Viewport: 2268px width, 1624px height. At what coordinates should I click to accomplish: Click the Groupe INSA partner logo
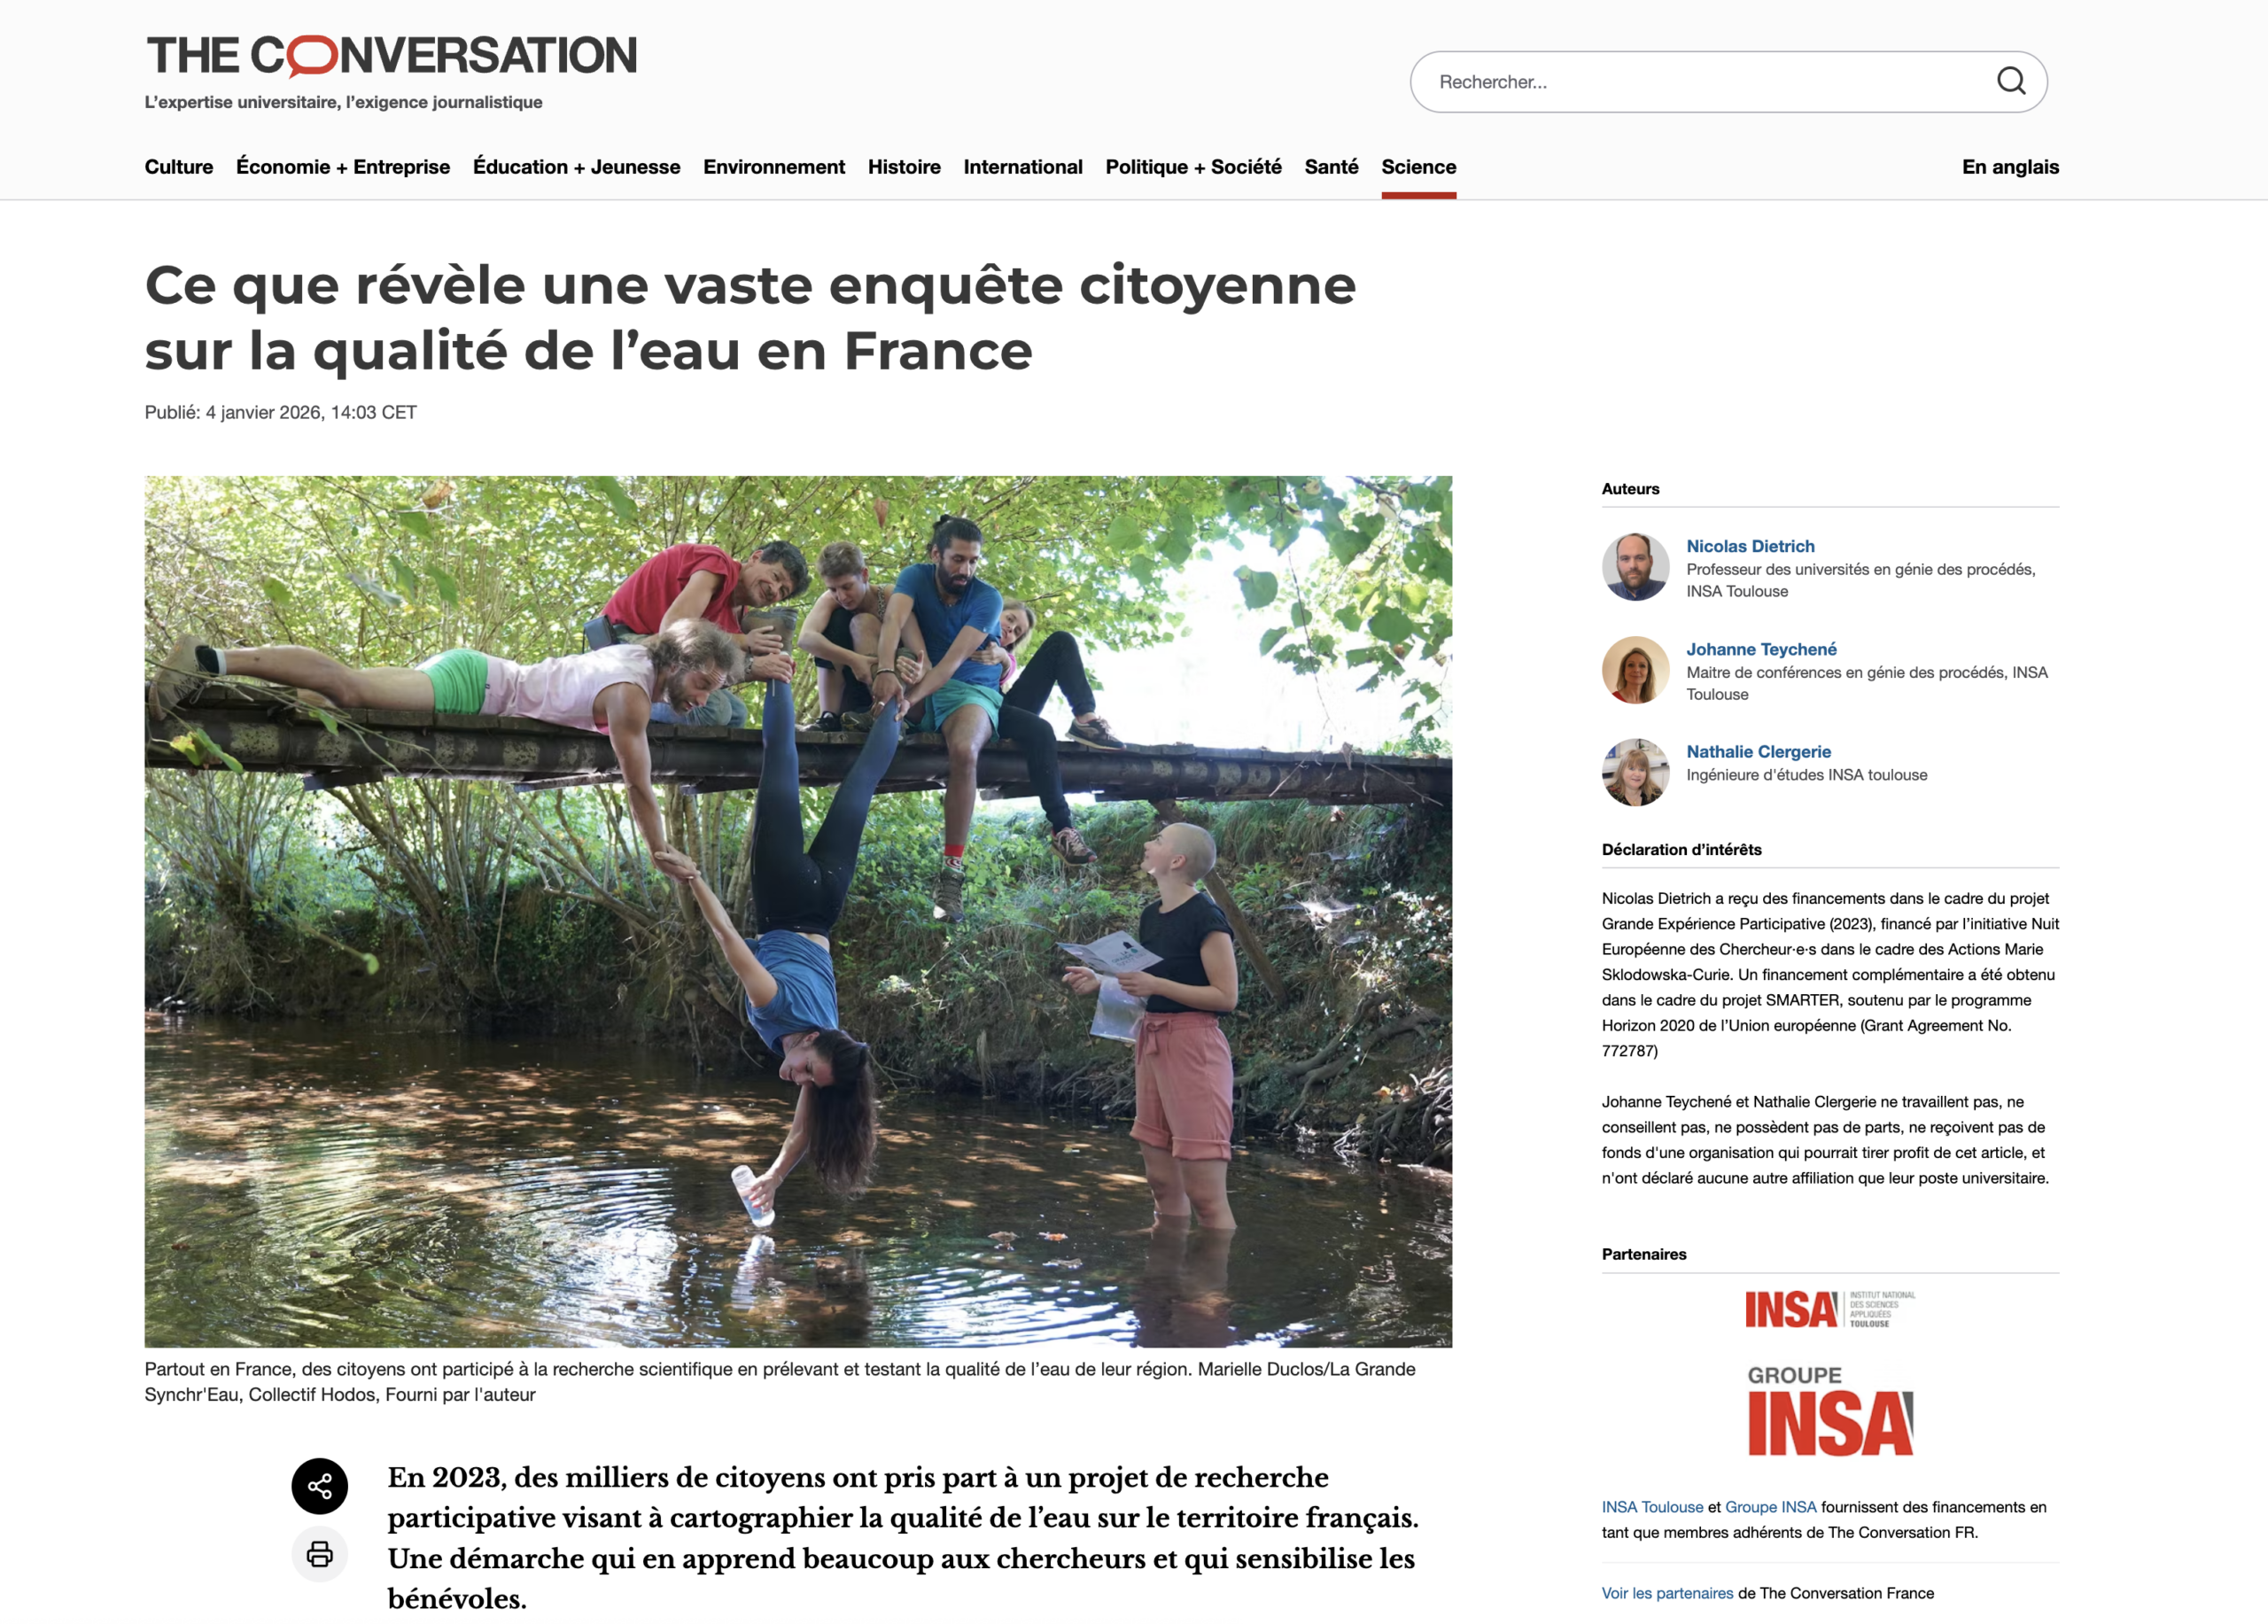coord(1830,1411)
